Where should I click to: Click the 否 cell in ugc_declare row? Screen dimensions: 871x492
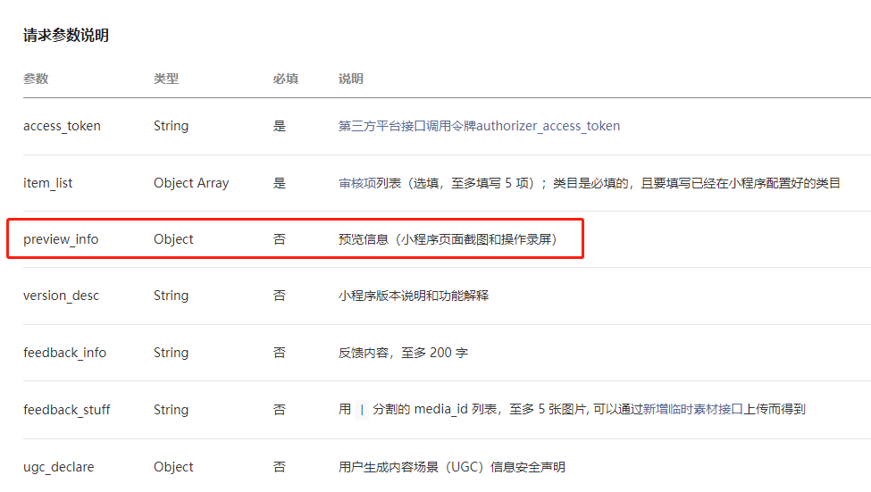[280, 467]
